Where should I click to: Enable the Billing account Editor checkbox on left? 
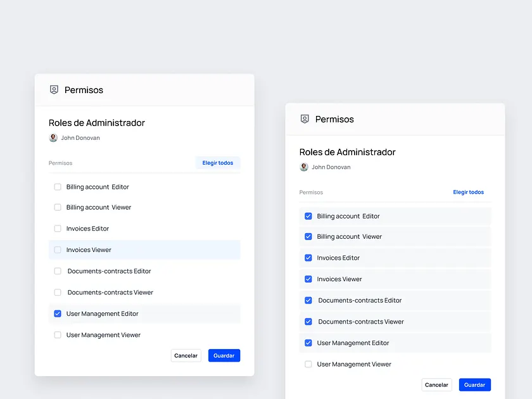(x=58, y=186)
